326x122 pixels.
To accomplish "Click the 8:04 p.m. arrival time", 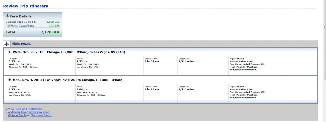I will (x=83, y=90).
